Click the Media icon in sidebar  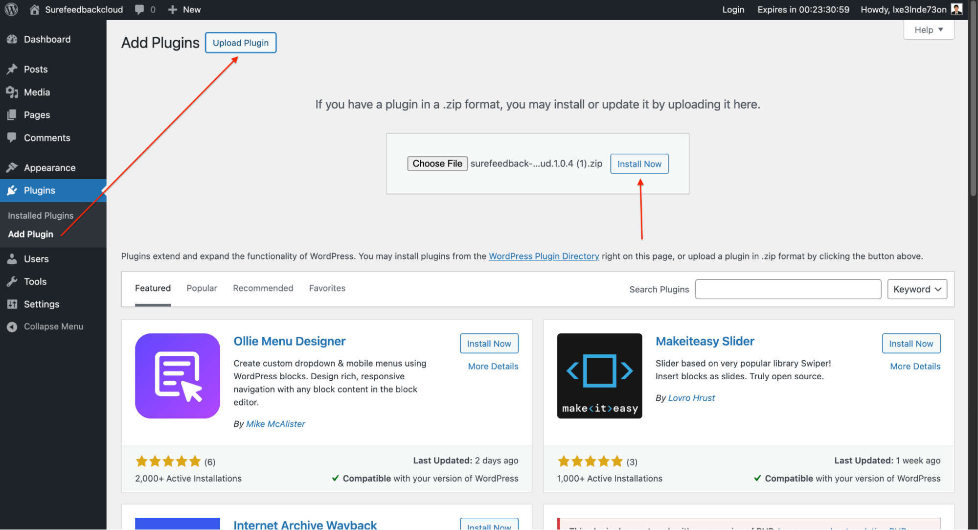tap(12, 92)
